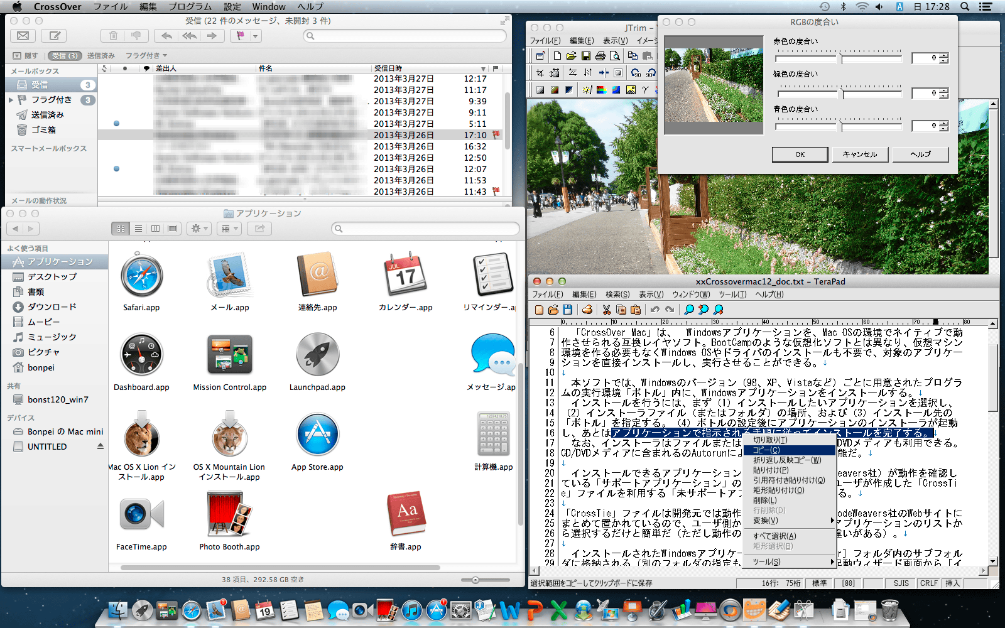The width and height of the screenshot is (1005, 628).
Task: Click the JTrim open folder icon
Action: (x=571, y=56)
